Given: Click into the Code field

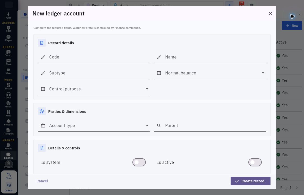Looking at the screenshot, I should pyautogui.click(x=94, y=57).
